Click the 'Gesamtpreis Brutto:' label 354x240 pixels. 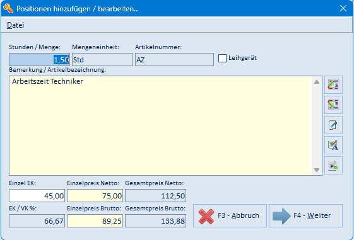coord(155,209)
